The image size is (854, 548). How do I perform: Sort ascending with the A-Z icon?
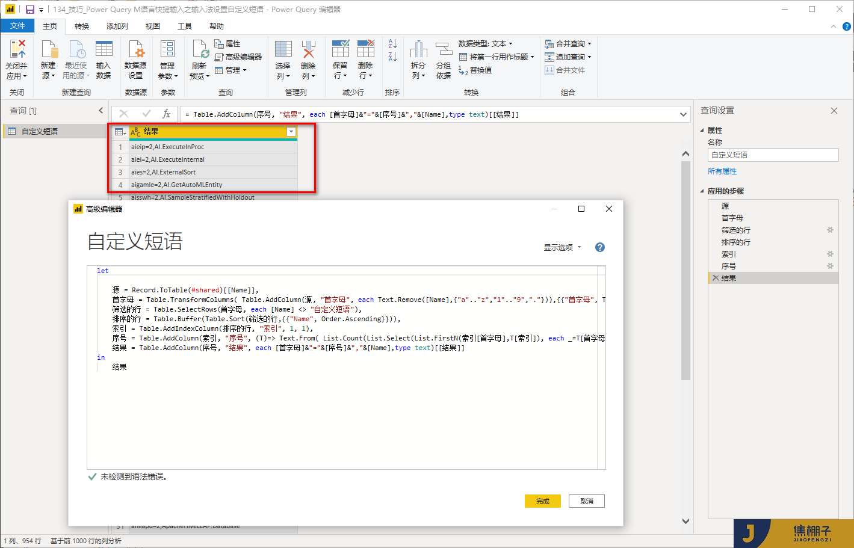(x=392, y=44)
